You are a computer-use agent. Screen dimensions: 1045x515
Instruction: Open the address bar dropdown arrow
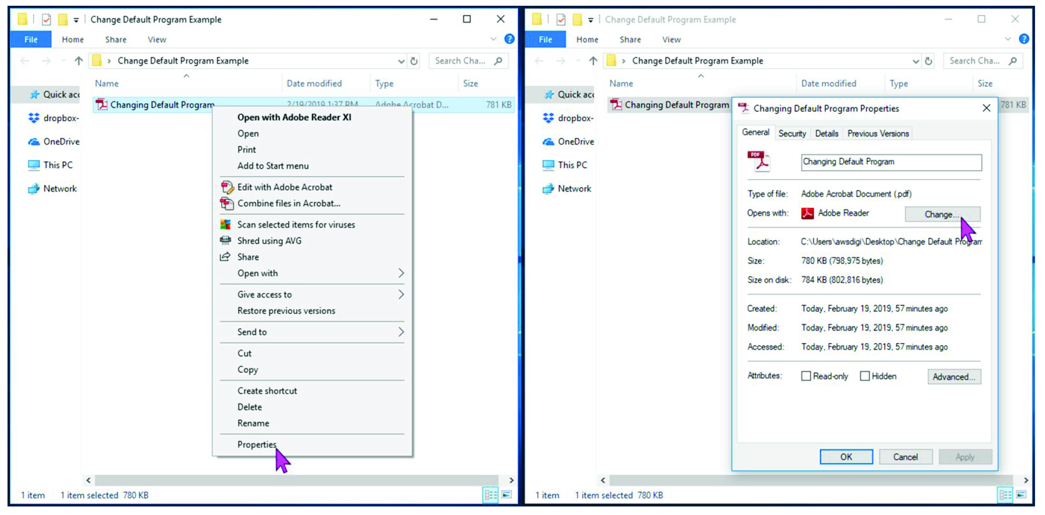coord(401,60)
